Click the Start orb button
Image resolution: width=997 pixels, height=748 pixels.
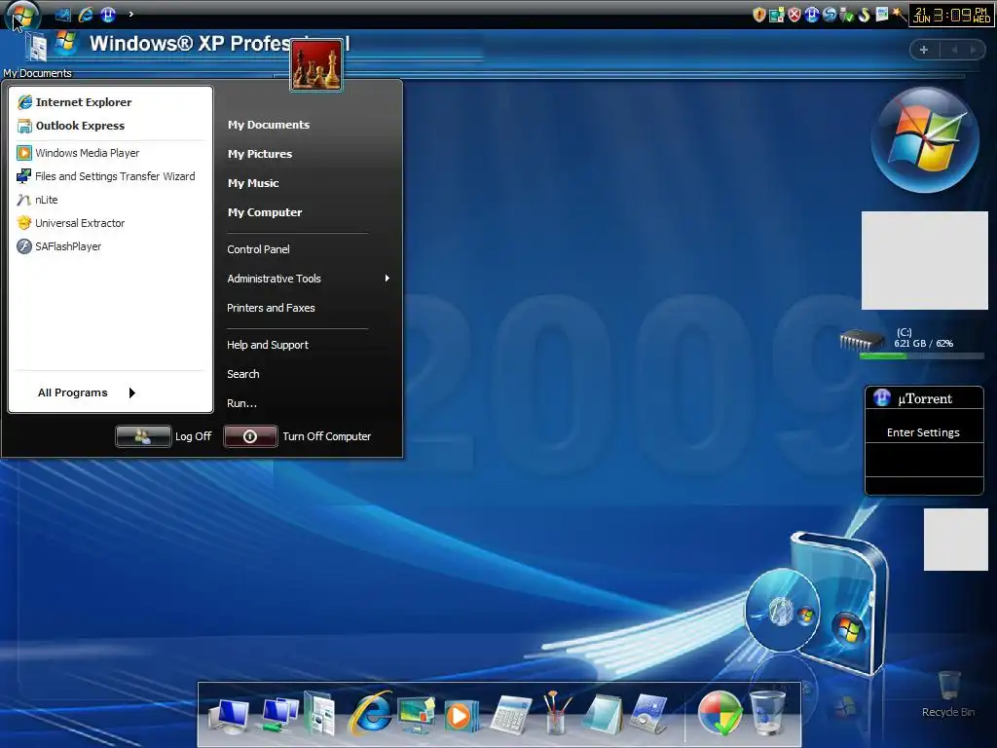click(x=23, y=14)
